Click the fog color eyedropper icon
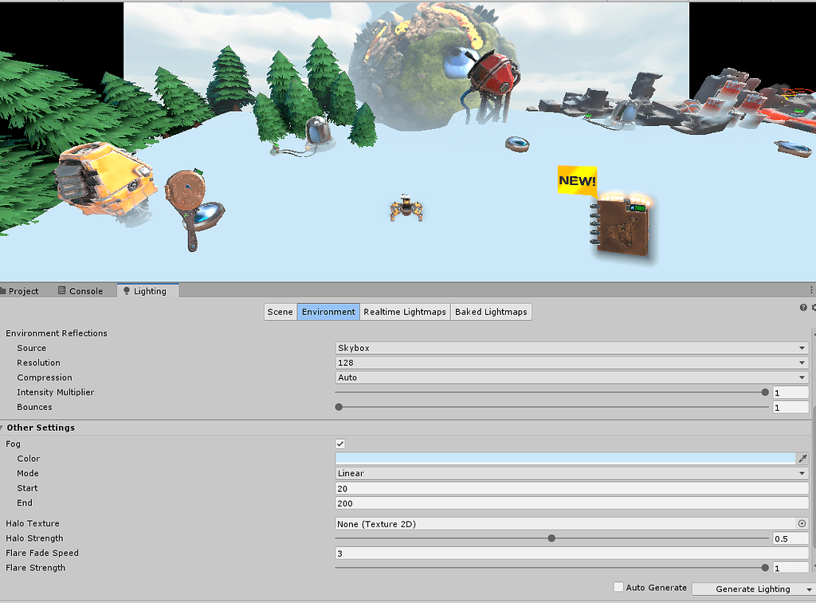816x603 pixels. click(802, 459)
